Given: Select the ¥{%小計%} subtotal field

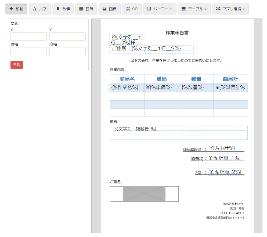Looking at the screenshot, I should coord(225,148).
